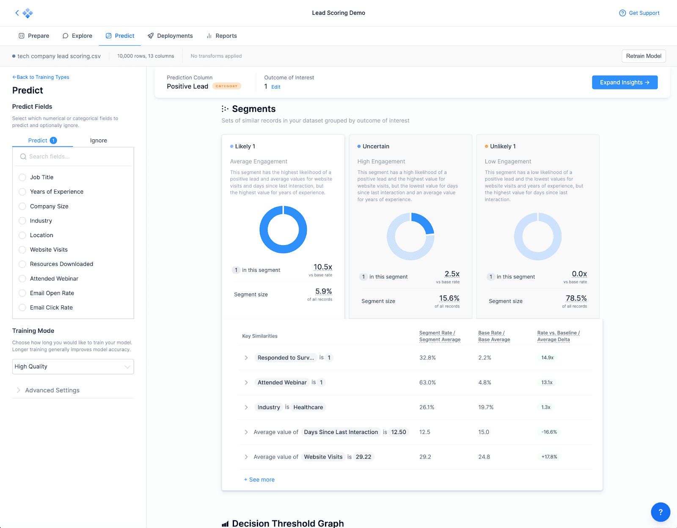
Task: Open the High Quality training mode dropdown
Action: click(73, 367)
